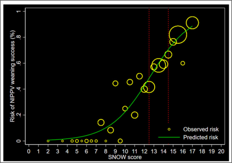This screenshot has width=232, height=163.
Task: Click the Observed risk legend circle marker
Action: (169, 129)
